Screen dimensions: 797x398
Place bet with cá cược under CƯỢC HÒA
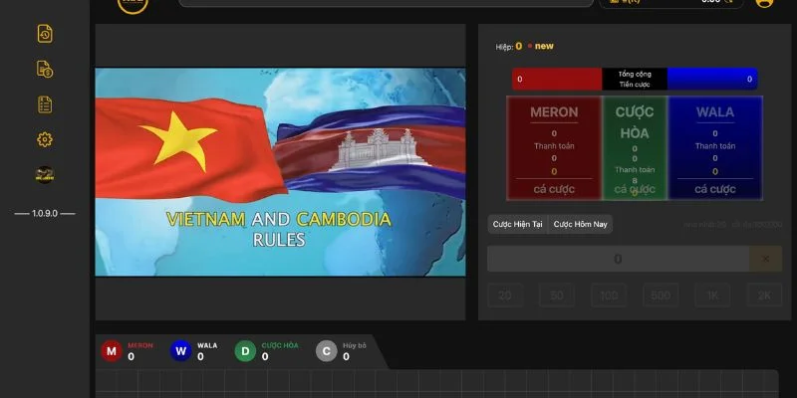[x=635, y=189]
